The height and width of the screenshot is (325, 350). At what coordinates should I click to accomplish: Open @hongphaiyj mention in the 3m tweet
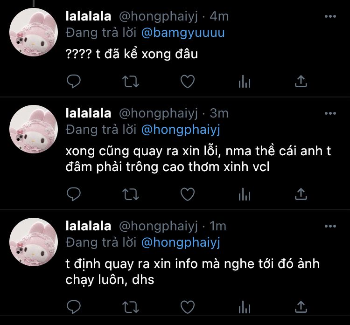pyautogui.click(x=181, y=130)
